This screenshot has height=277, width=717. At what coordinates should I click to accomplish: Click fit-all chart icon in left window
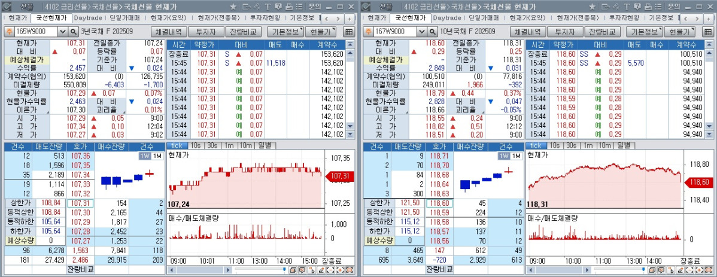point(350,270)
